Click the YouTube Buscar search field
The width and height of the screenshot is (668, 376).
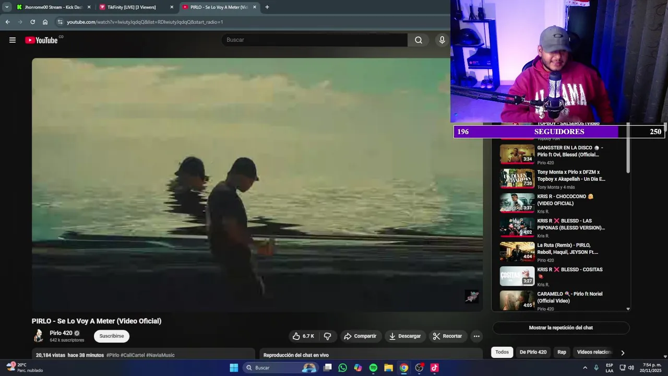[x=315, y=40]
